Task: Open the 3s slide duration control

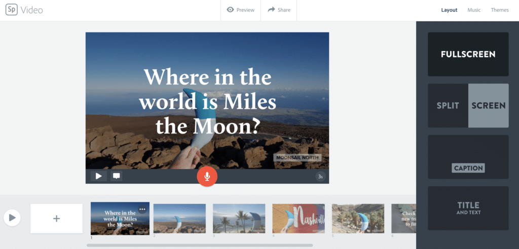Action: coord(320,177)
